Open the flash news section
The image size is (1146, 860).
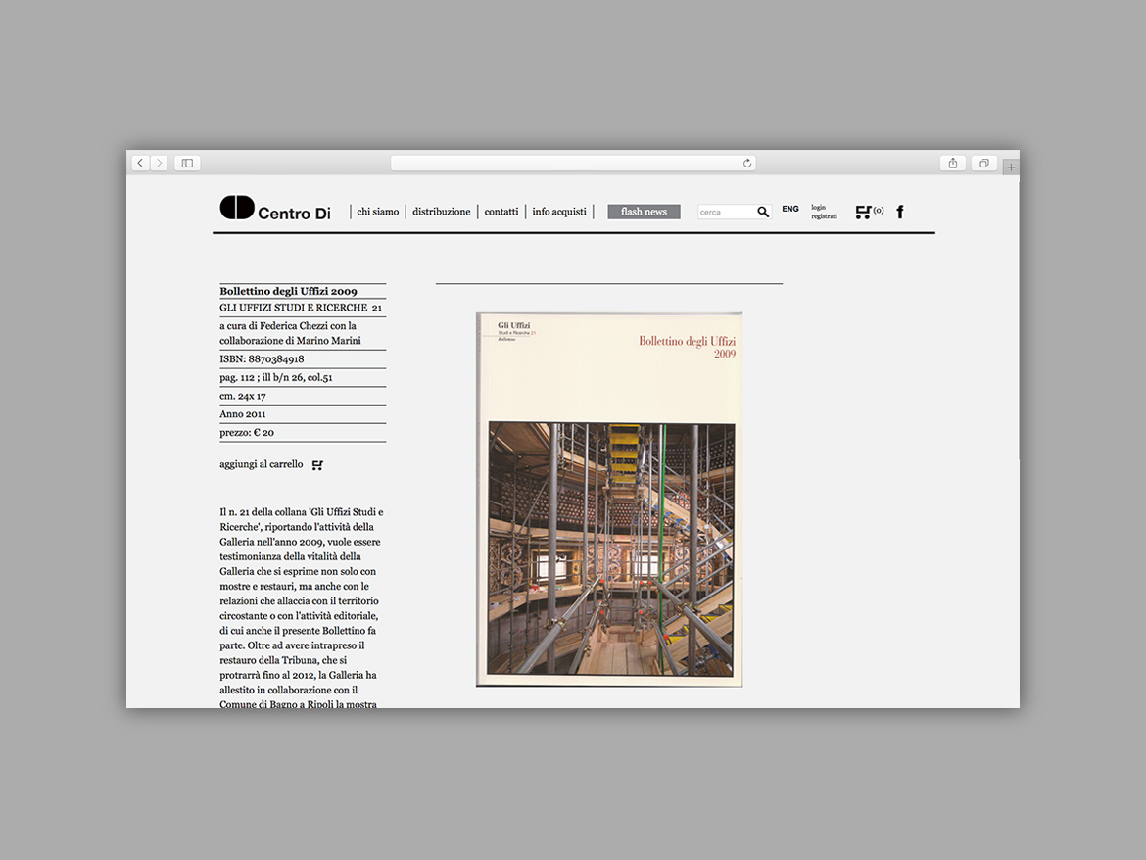coord(644,212)
